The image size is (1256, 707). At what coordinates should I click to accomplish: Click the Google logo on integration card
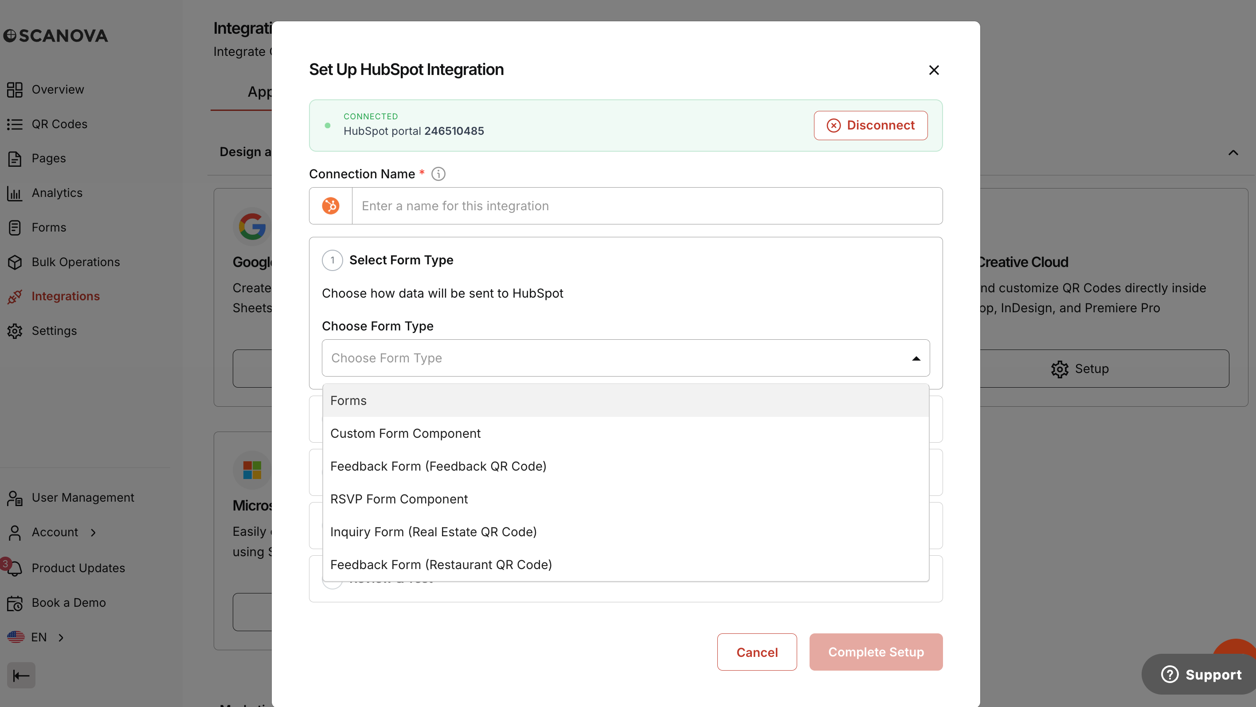tap(252, 227)
